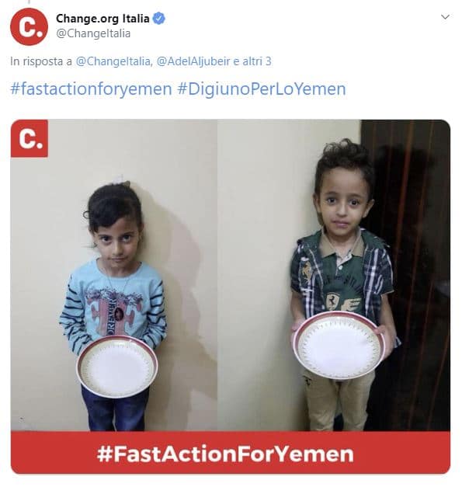Click the white C. logo on image corner

tap(30, 138)
